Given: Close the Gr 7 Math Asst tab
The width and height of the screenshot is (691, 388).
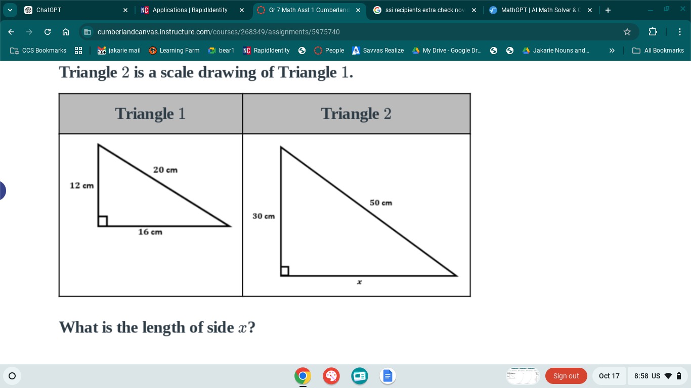Looking at the screenshot, I should (358, 10).
